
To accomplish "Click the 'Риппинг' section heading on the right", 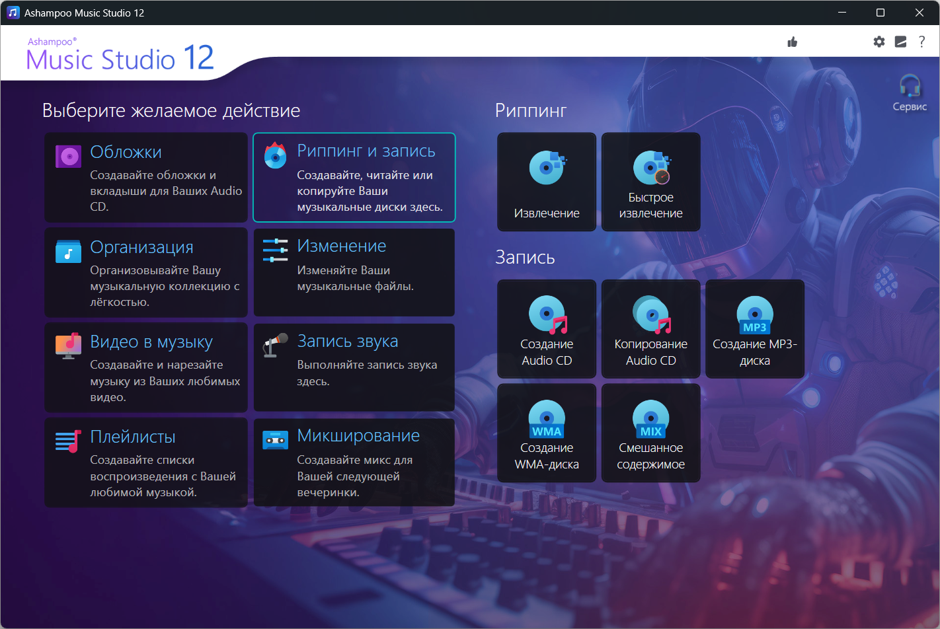I will 531,110.
